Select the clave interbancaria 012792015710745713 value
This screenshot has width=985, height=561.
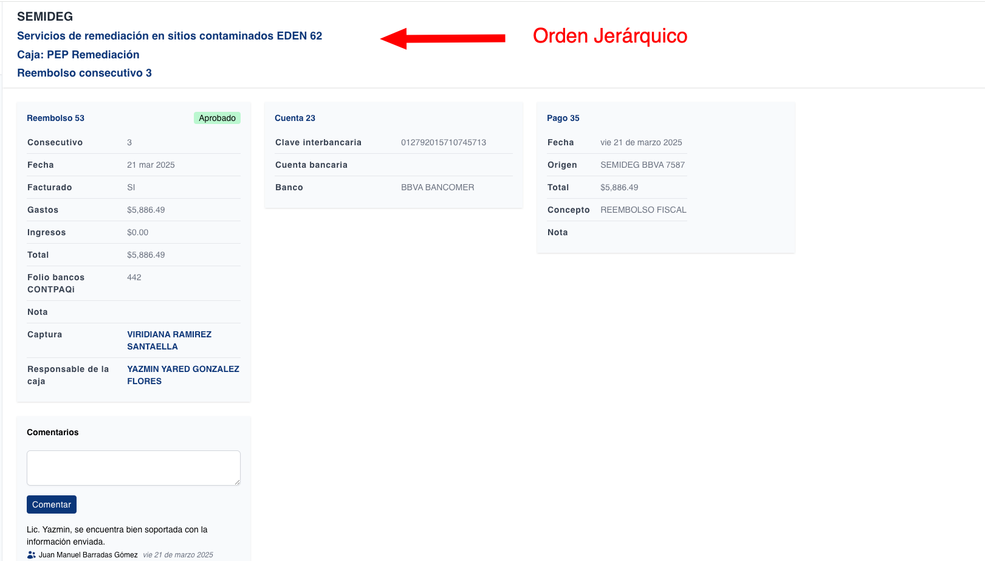tap(444, 142)
